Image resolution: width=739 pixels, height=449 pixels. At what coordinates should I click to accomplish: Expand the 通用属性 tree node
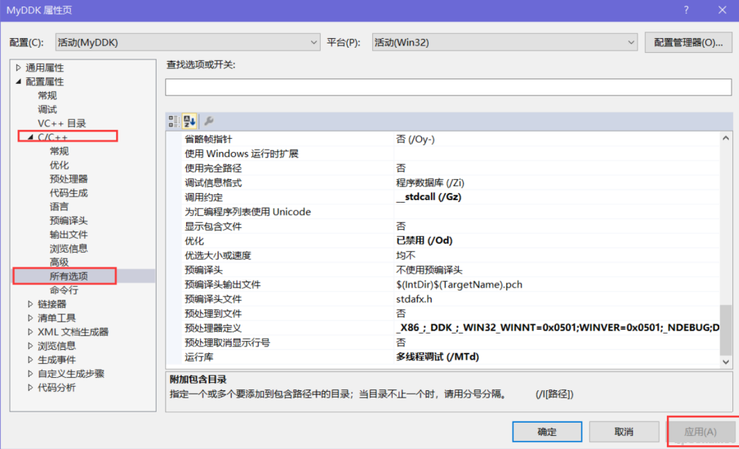tap(18, 68)
